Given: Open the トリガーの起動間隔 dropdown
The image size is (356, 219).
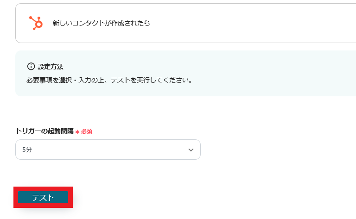Looking at the screenshot, I should click(x=108, y=150).
